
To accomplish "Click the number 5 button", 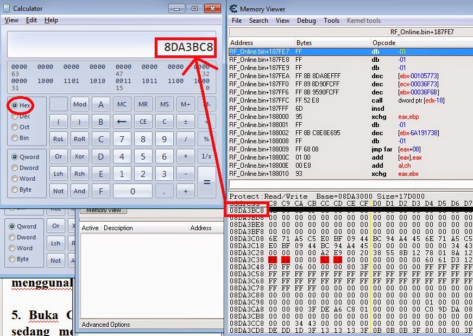I will pyautogui.click(x=143, y=156).
